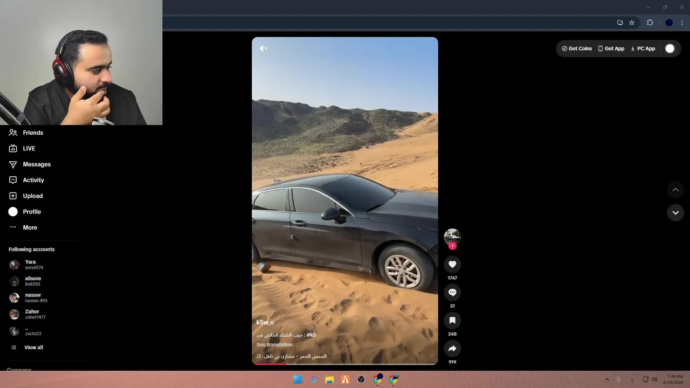Open Chrome's three-dot menu
Viewport: 690px width, 388px height.
click(x=682, y=23)
